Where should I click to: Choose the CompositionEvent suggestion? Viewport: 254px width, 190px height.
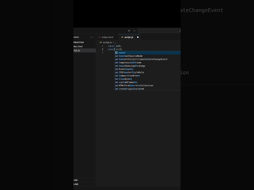(x=148, y=76)
